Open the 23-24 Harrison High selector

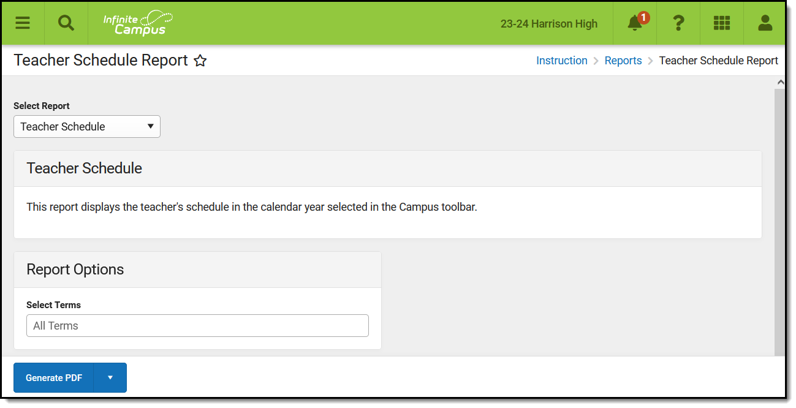548,24
